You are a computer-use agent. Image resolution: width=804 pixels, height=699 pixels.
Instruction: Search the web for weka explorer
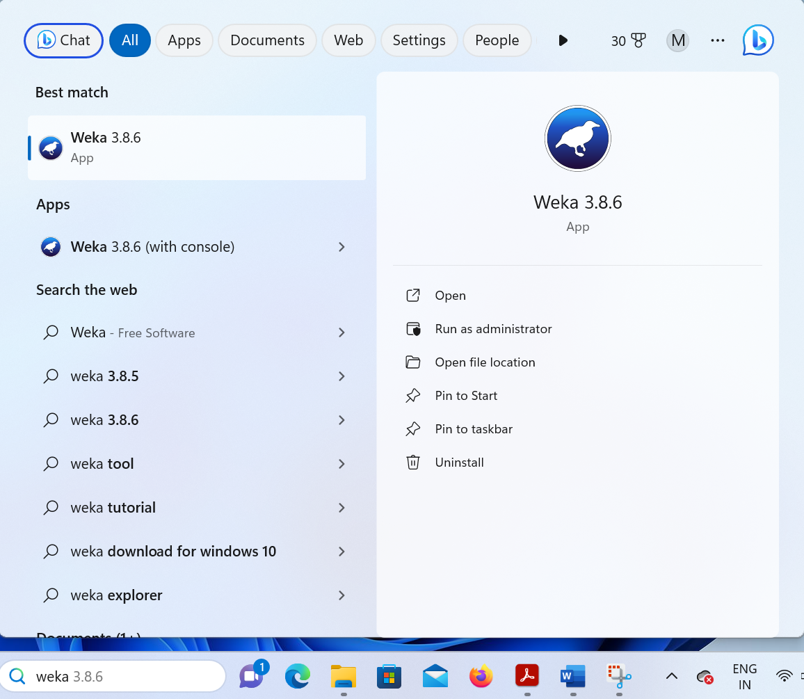(116, 595)
